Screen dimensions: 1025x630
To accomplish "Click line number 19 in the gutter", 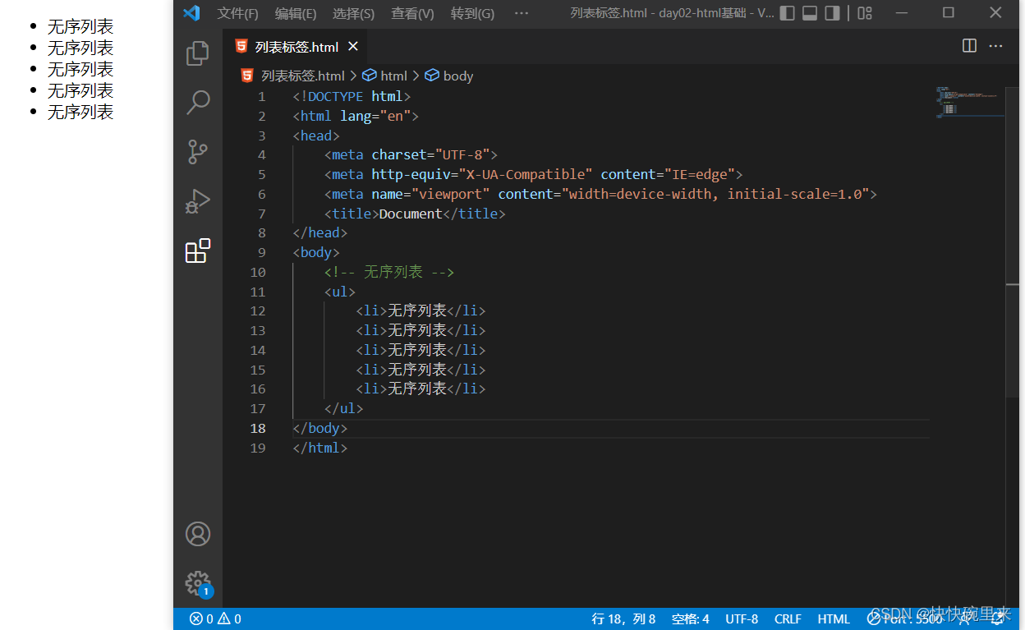I will (x=258, y=448).
